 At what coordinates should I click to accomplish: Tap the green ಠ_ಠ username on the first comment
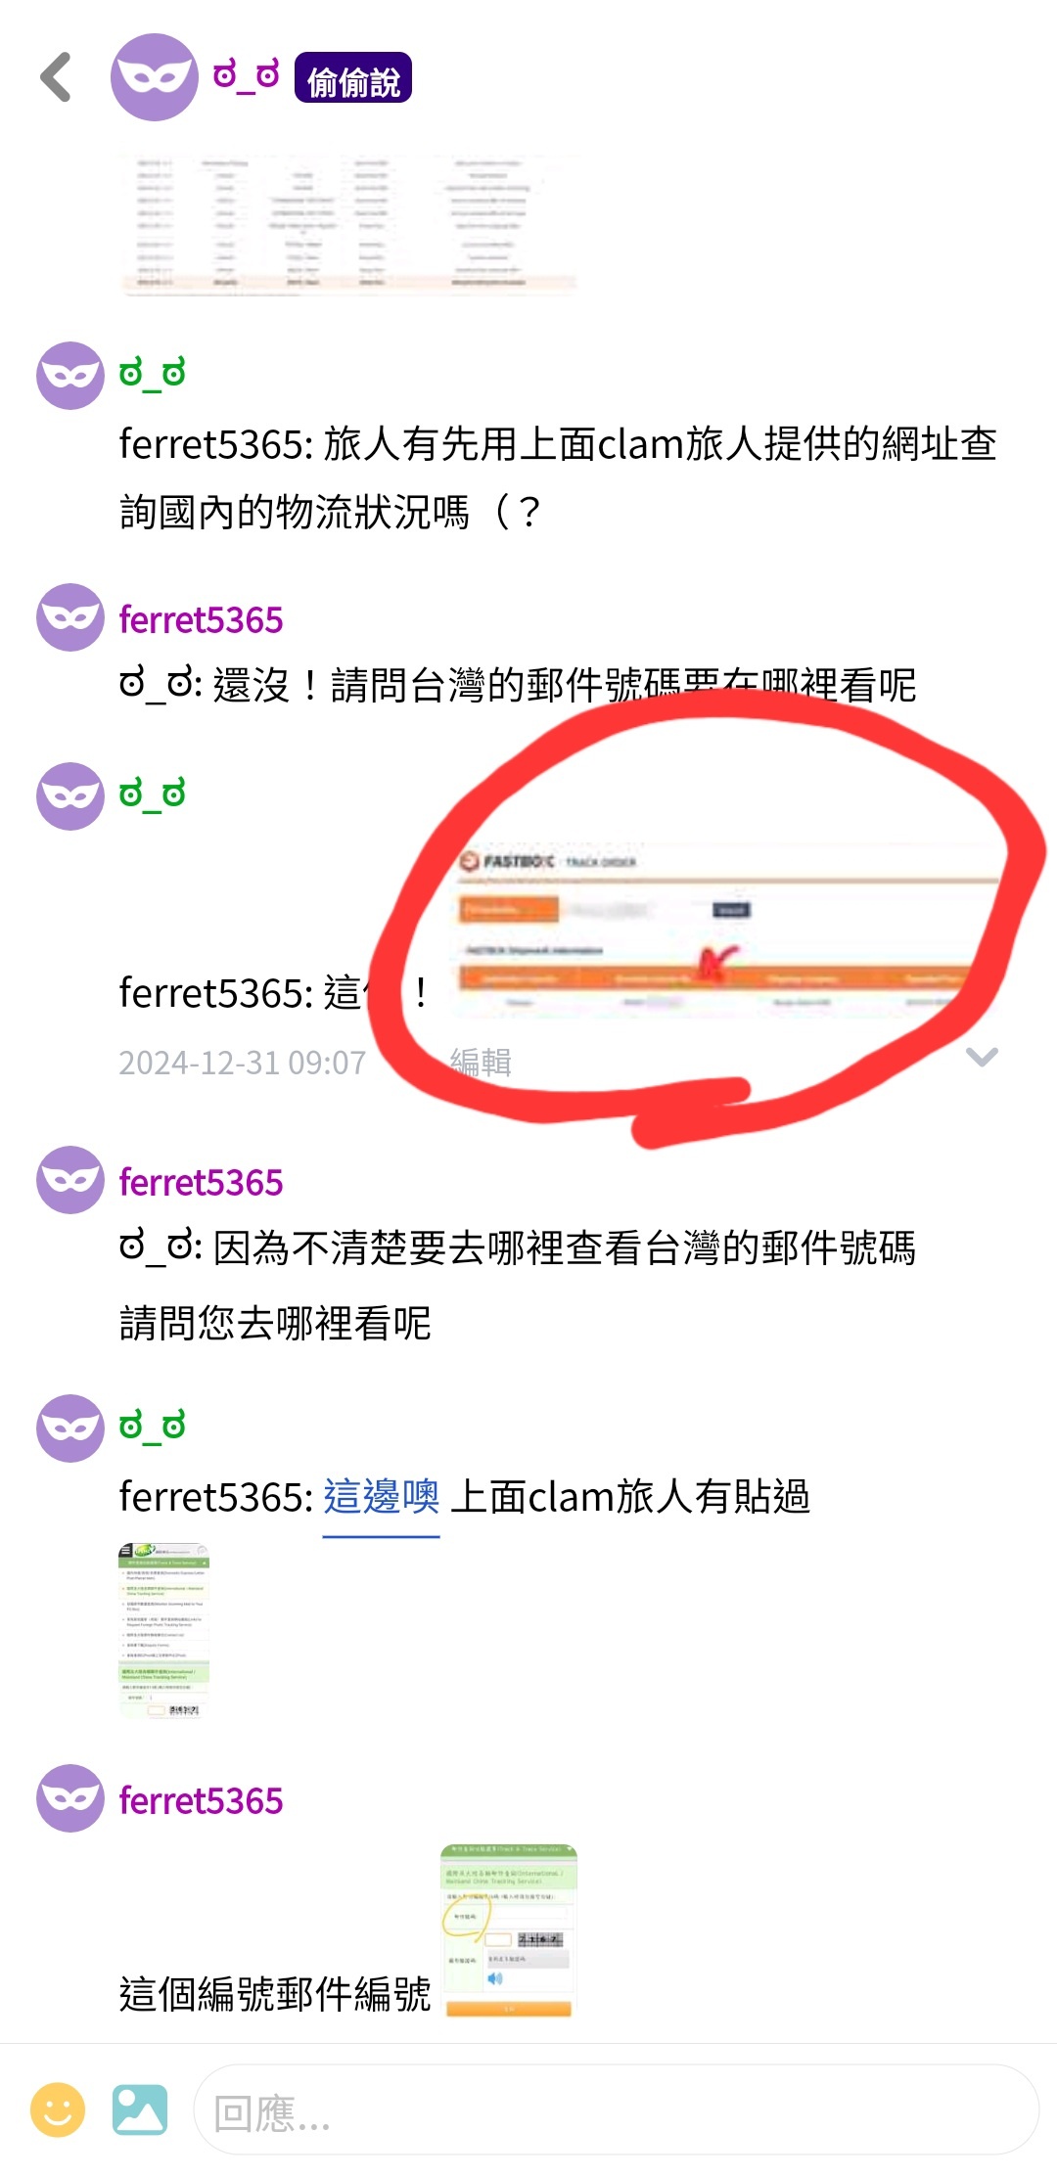pyautogui.click(x=152, y=374)
